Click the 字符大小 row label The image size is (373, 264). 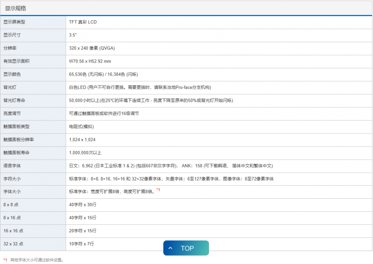click(12, 179)
